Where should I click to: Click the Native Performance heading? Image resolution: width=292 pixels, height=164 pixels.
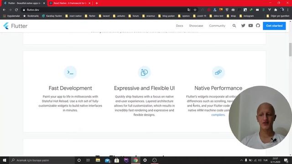(218, 88)
